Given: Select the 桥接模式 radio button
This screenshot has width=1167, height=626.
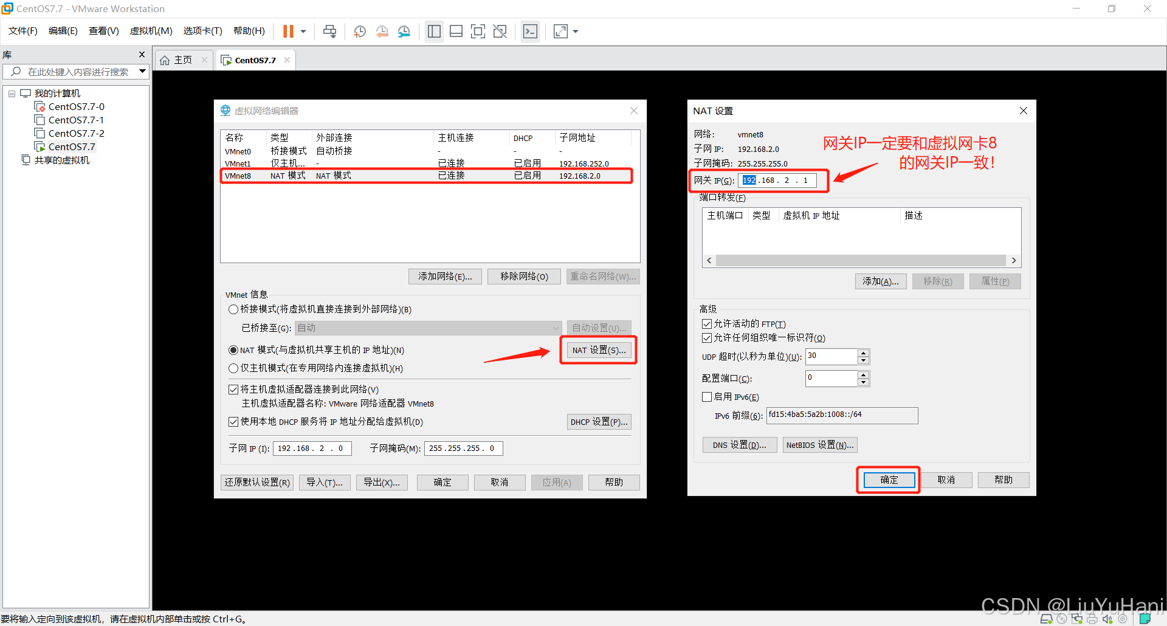Looking at the screenshot, I should coord(233,309).
